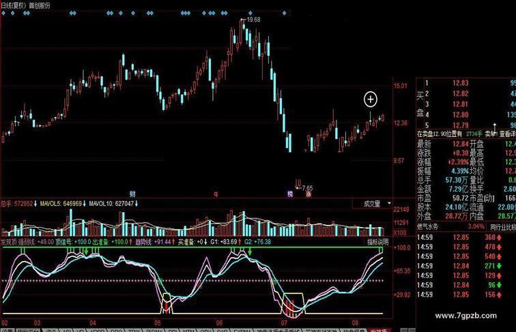Click the green down arrow on the 271 trade

[x=499, y=266]
